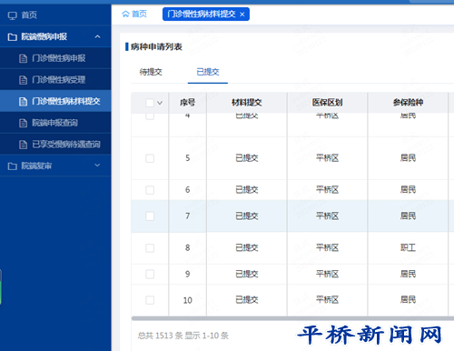
Task: Collapse the 院端慢病申报 menu chevron
Action: coord(97,36)
